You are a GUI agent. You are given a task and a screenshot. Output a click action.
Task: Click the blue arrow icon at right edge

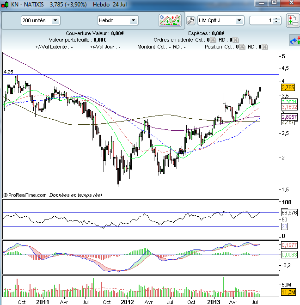[295, 41]
